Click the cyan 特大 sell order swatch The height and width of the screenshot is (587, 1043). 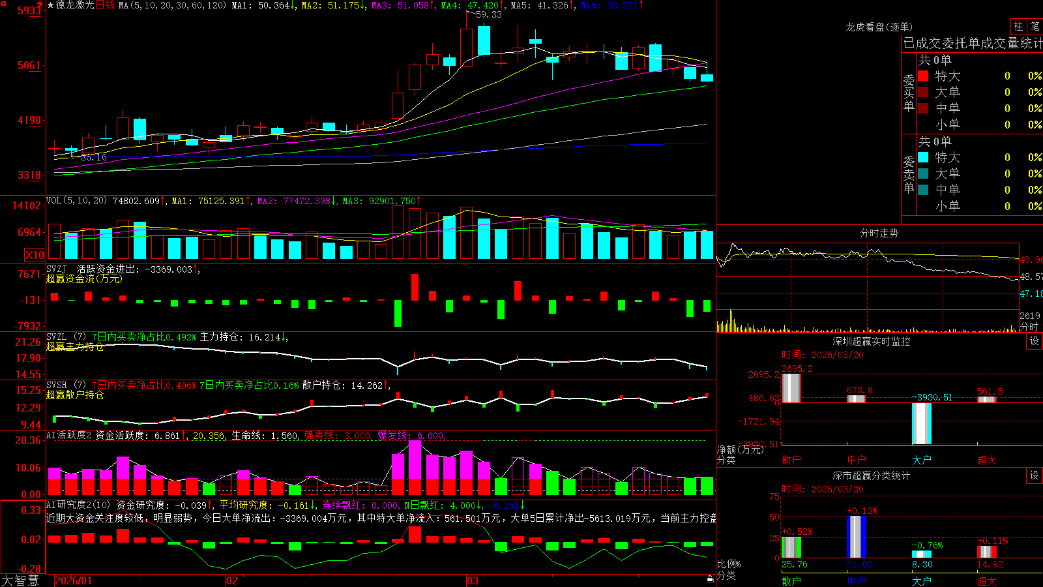[923, 157]
